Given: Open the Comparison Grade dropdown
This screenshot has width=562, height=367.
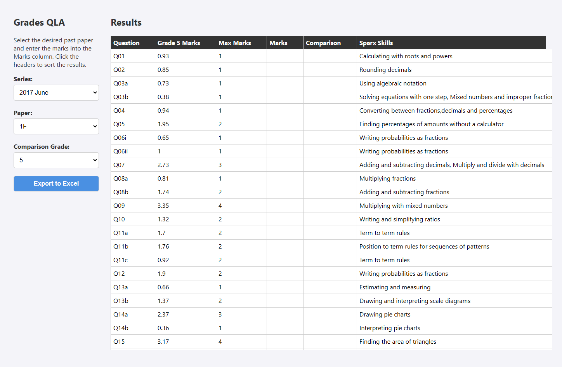Looking at the screenshot, I should point(56,160).
